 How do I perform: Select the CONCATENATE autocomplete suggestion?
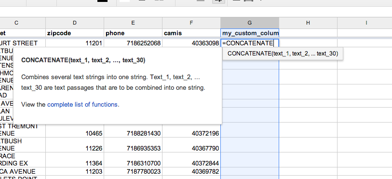[x=283, y=54]
